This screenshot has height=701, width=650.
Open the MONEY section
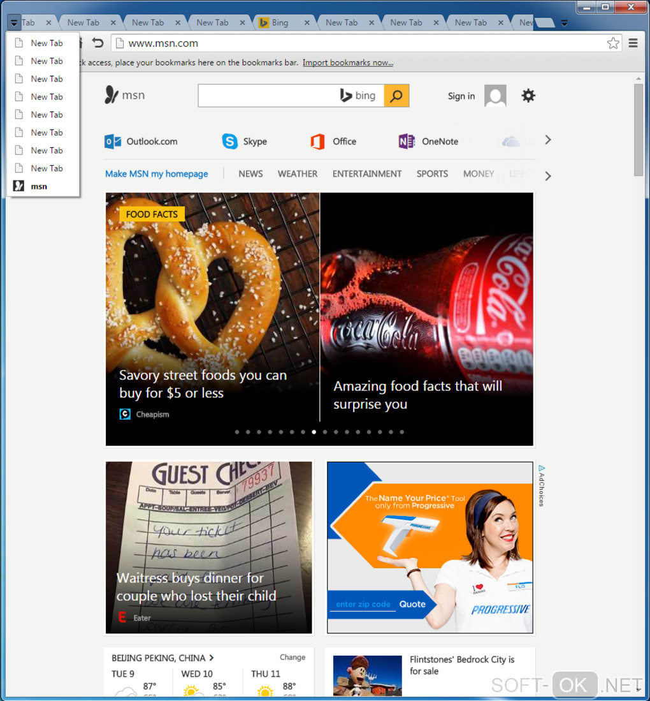tap(479, 174)
